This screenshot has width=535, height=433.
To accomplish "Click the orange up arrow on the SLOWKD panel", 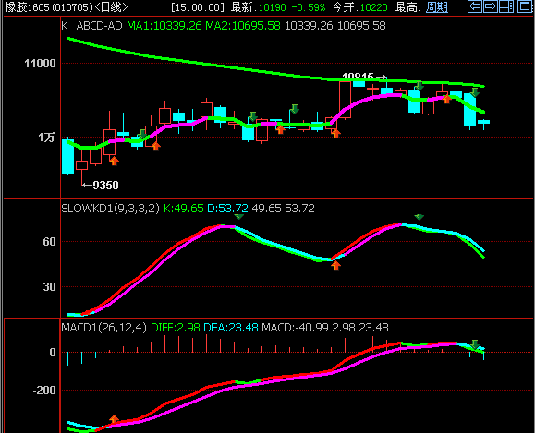I will [x=335, y=265].
